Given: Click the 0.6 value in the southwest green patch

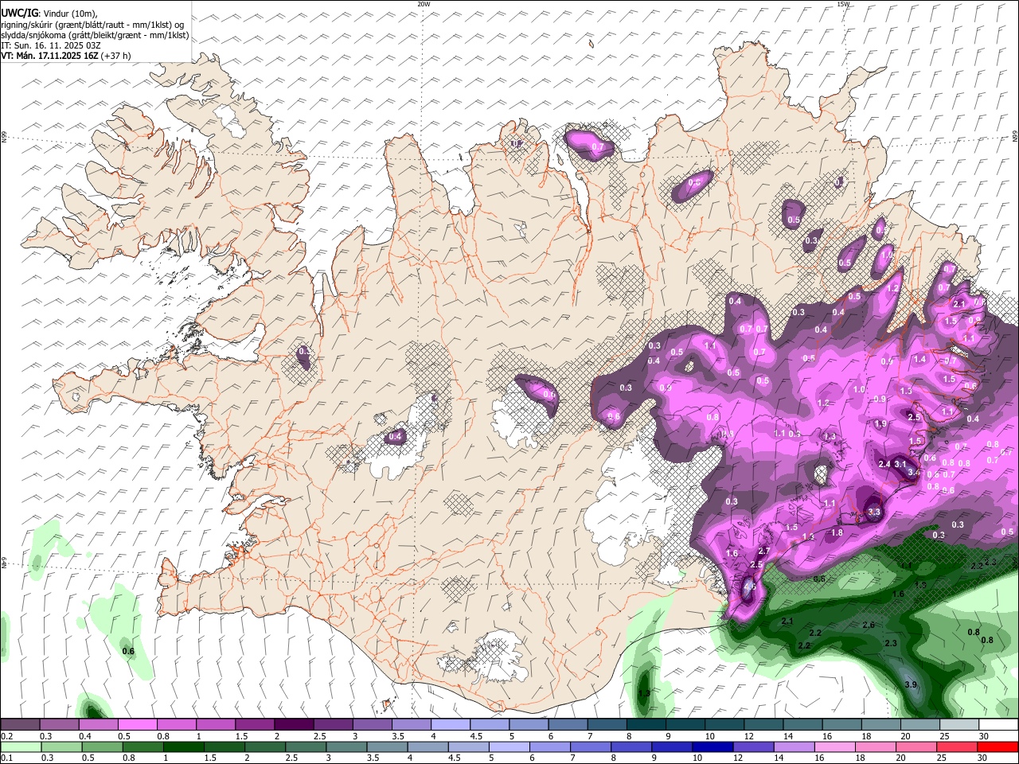Looking at the screenshot, I should pyautogui.click(x=128, y=652).
